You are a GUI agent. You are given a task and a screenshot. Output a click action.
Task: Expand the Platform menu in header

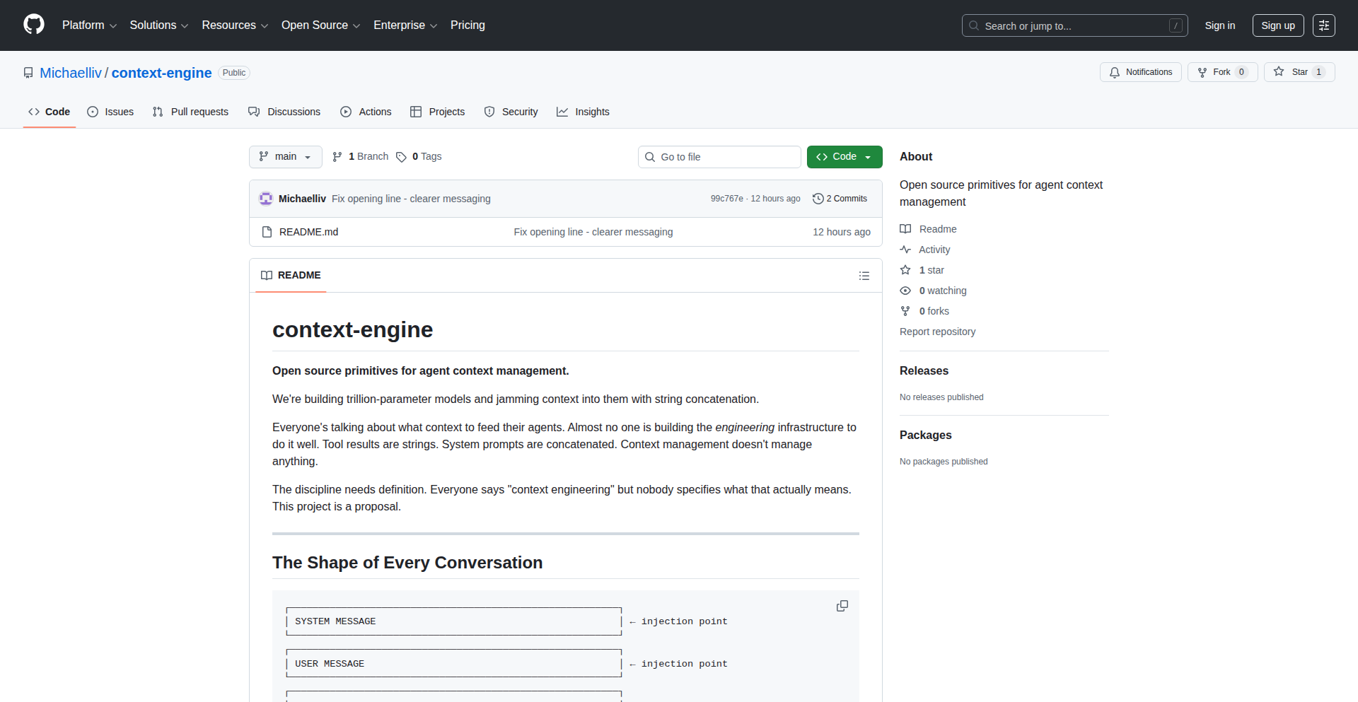click(89, 25)
